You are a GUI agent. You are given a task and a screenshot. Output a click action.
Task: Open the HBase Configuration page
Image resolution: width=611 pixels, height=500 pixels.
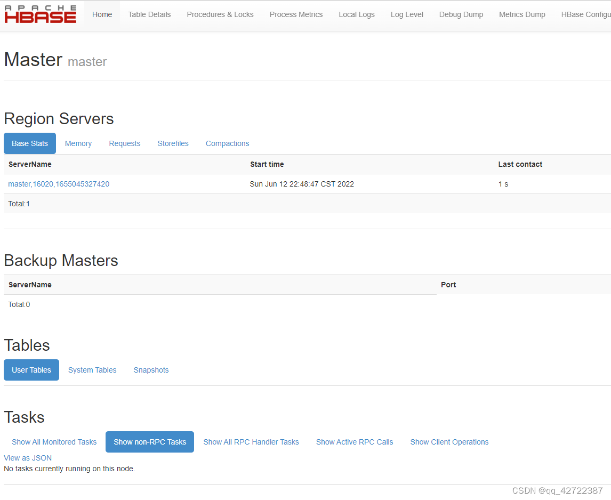point(585,14)
